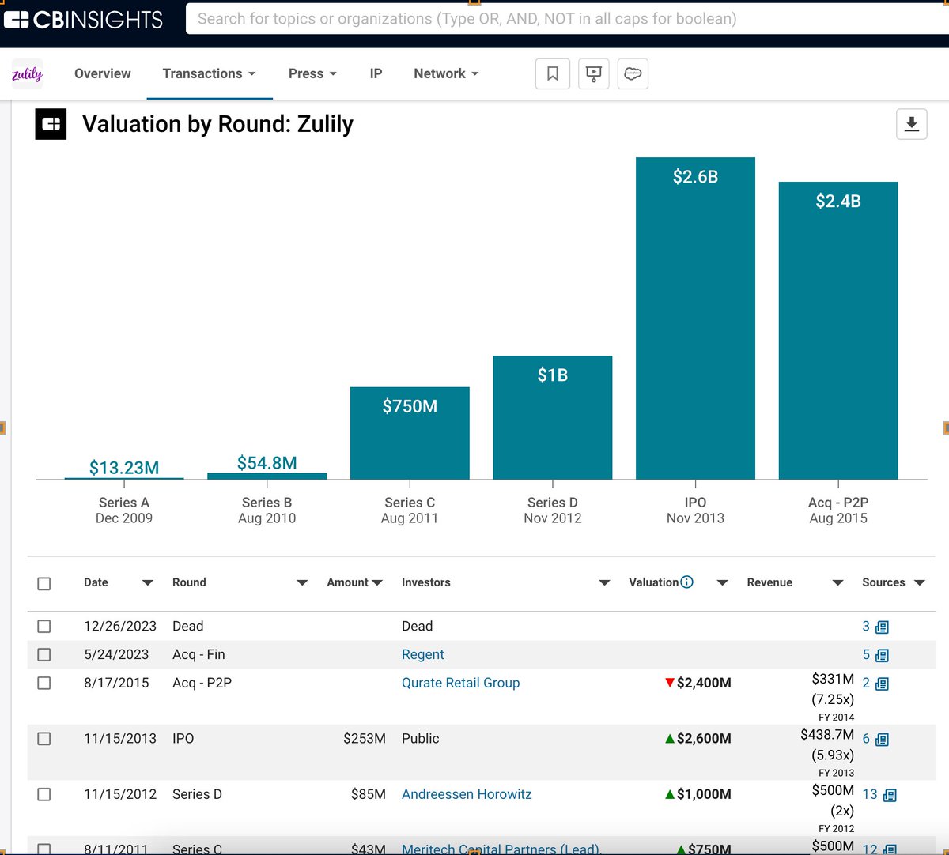The height and width of the screenshot is (855, 949).
Task: Open the Revenue column dropdown
Action: (838, 583)
